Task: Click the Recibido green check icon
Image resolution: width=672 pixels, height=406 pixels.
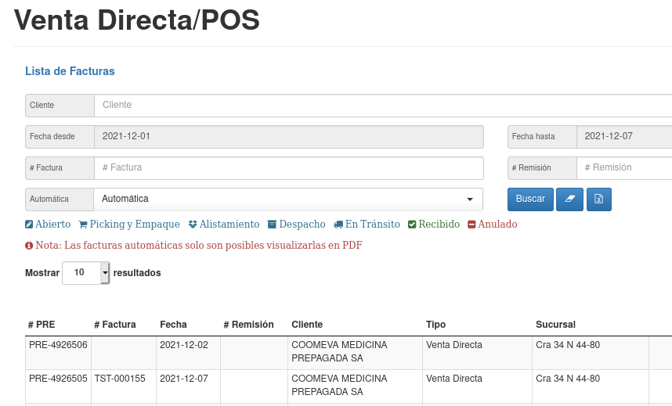Action: click(412, 225)
